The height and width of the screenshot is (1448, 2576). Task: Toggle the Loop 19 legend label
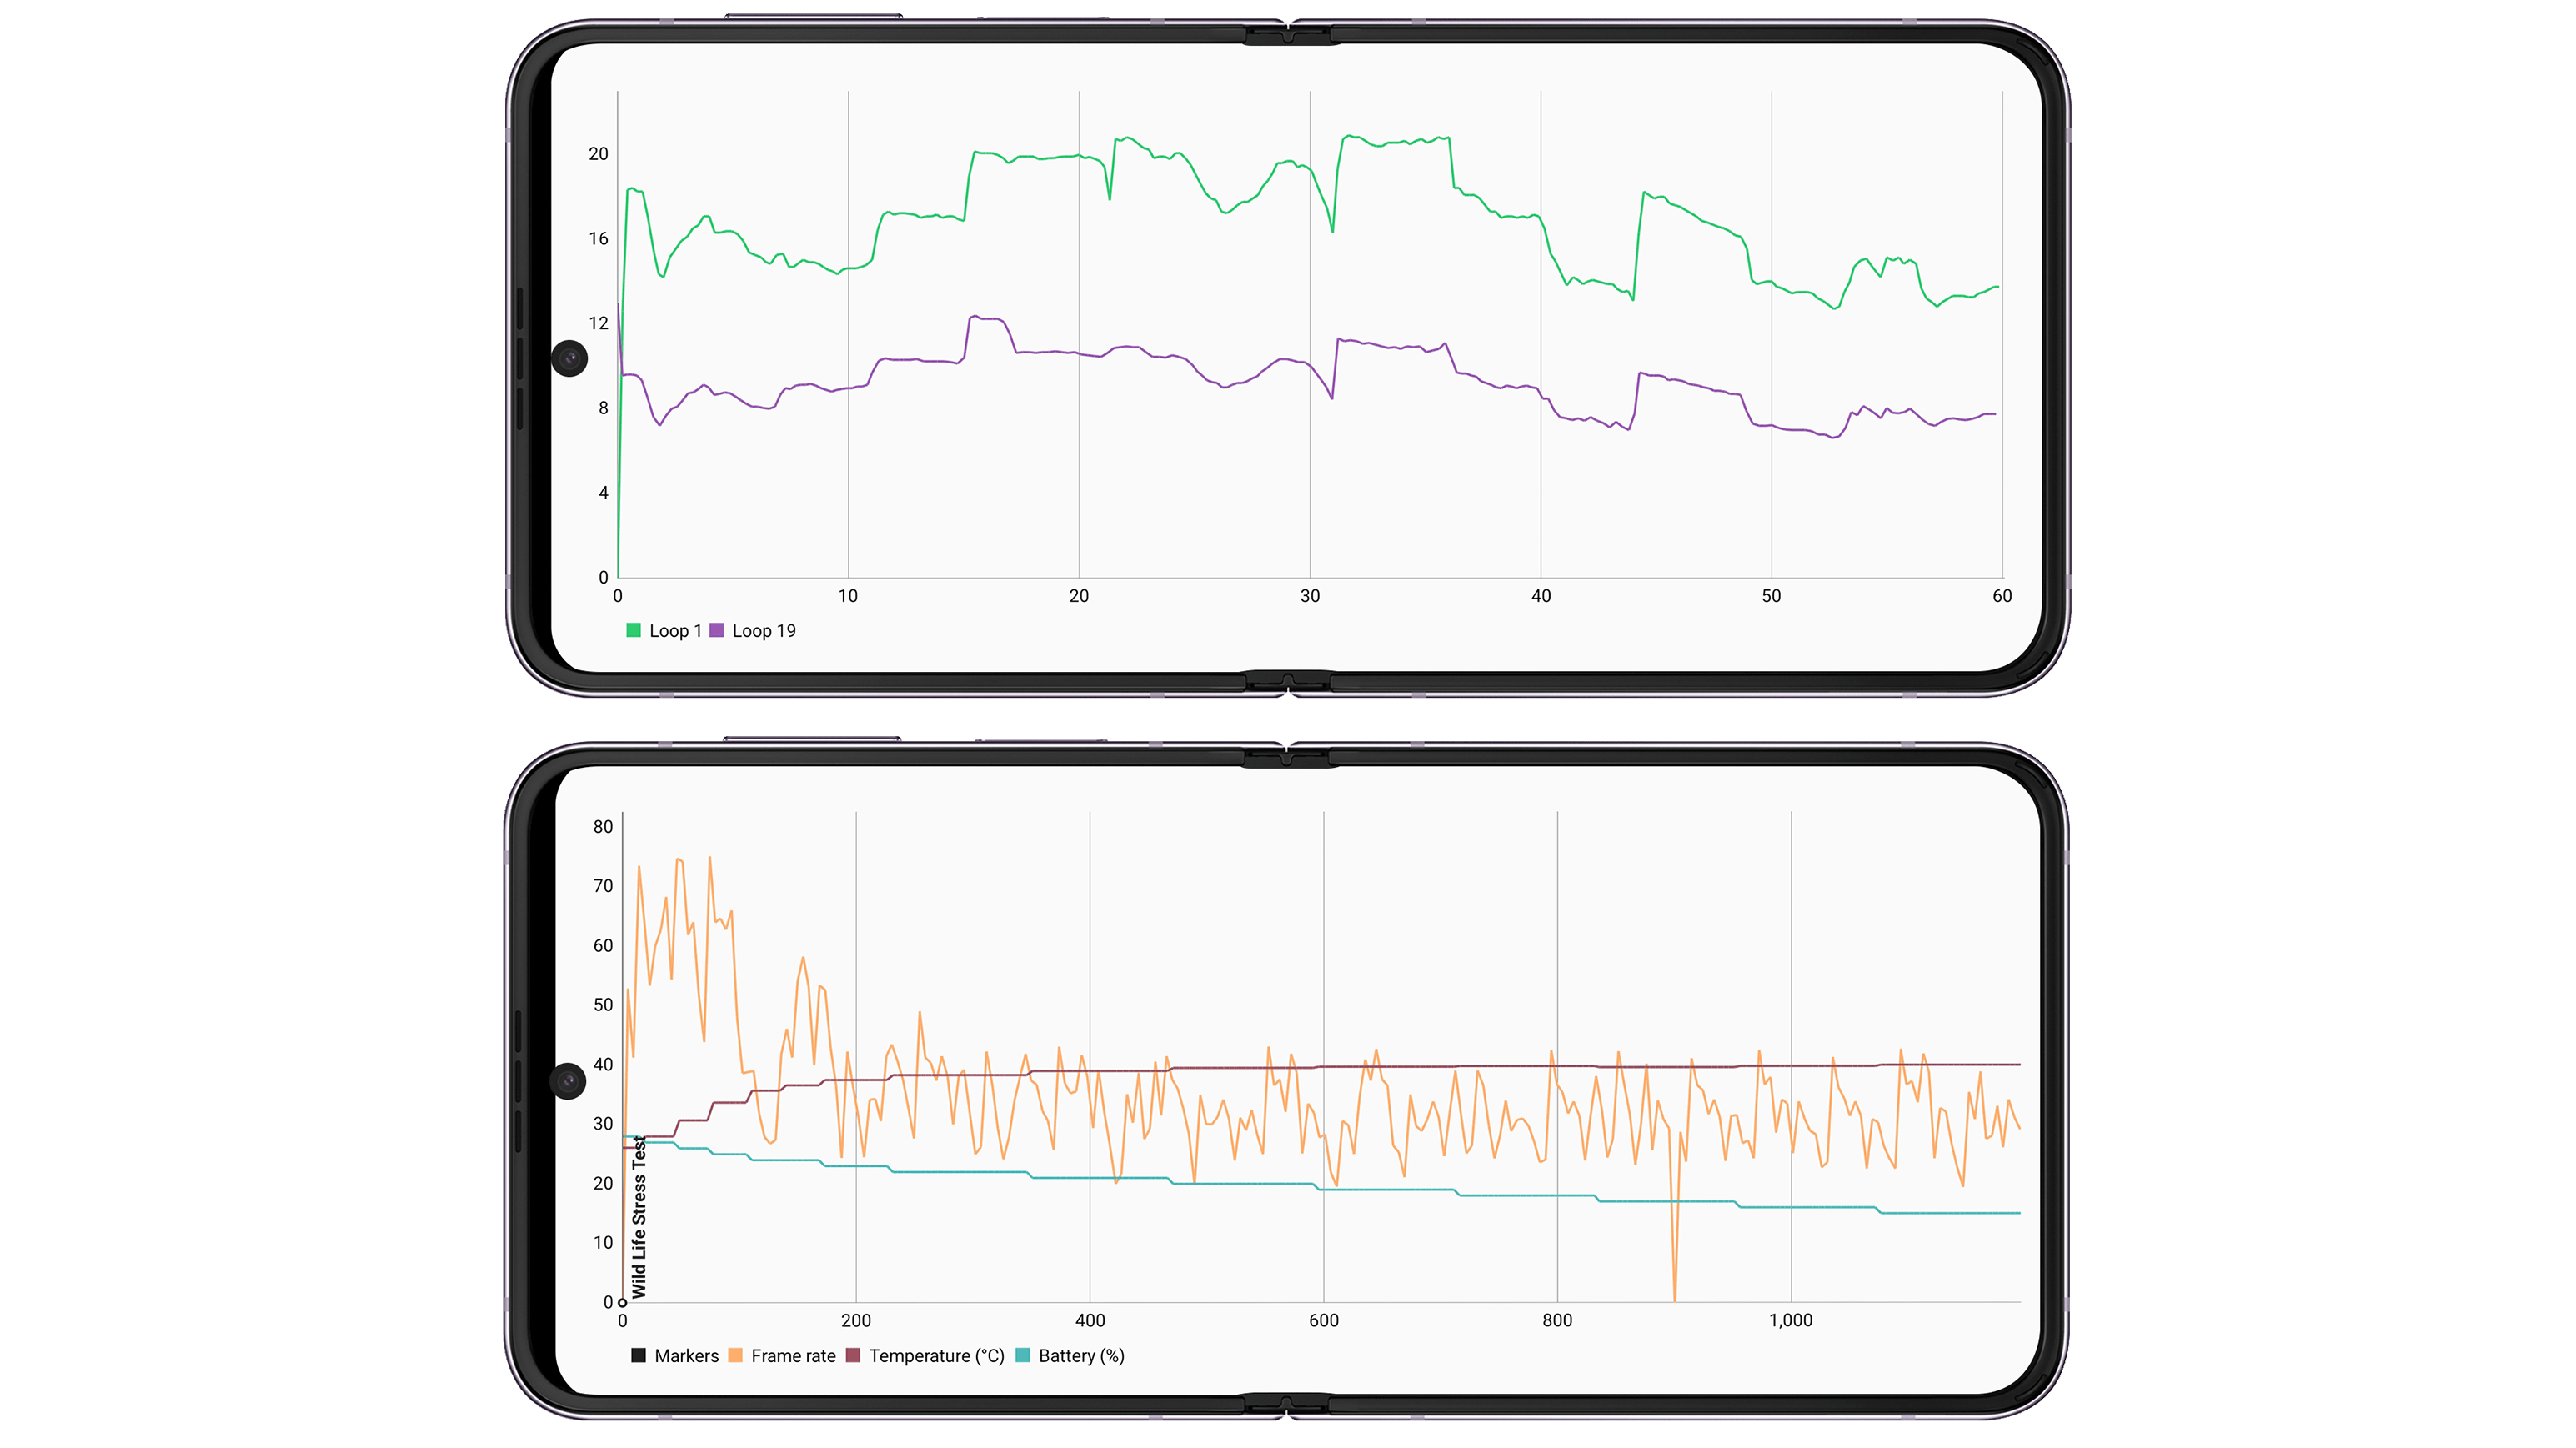(764, 631)
